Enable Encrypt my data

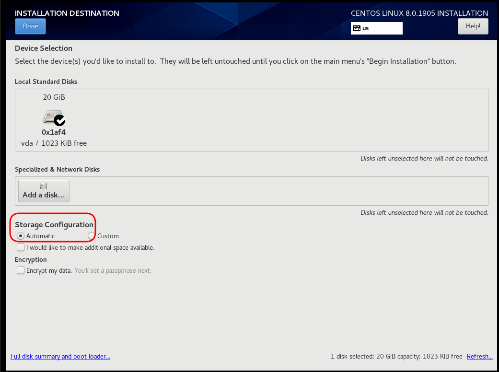(20, 270)
